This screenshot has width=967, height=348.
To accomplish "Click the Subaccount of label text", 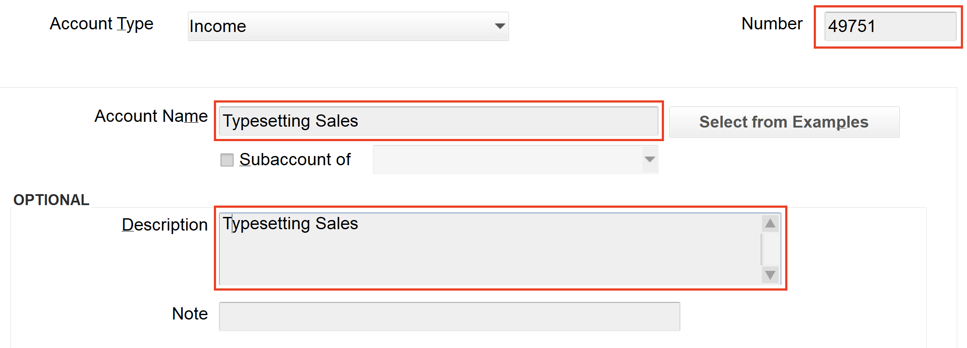I will click(295, 160).
